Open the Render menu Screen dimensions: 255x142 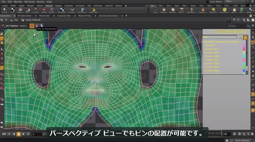18,2
